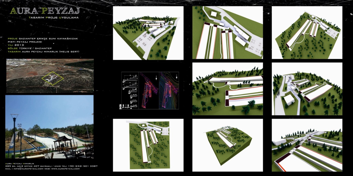The width and height of the screenshot is (353, 176).
Task: Select the Yılı 2013 project year line
Action: point(16,45)
